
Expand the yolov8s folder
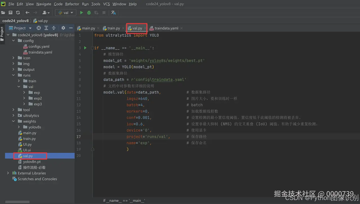click(19, 127)
